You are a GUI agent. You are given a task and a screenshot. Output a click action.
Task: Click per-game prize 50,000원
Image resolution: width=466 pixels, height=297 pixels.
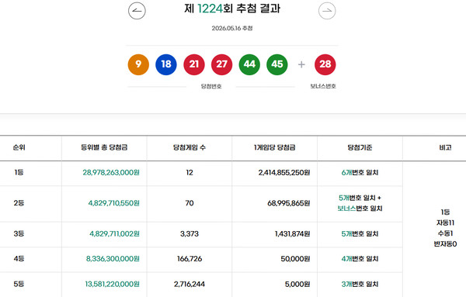[295, 258]
